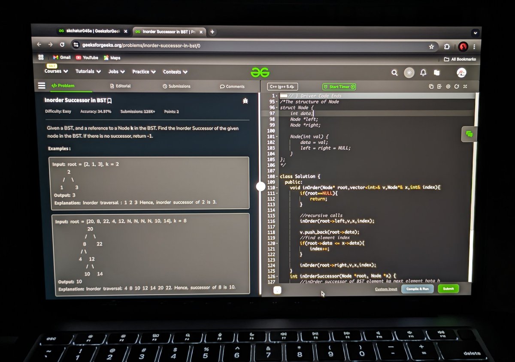The height and width of the screenshot is (362, 515).
Task: Collapse the class Solution fold at line 108
Action: [x=277, y=177]
